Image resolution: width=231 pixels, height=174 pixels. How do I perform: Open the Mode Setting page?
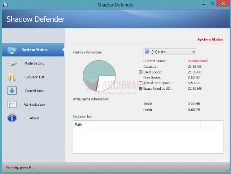[33, 64]
